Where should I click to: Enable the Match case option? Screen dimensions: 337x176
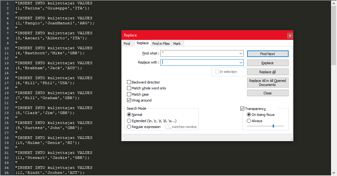(x=129, y=94)
